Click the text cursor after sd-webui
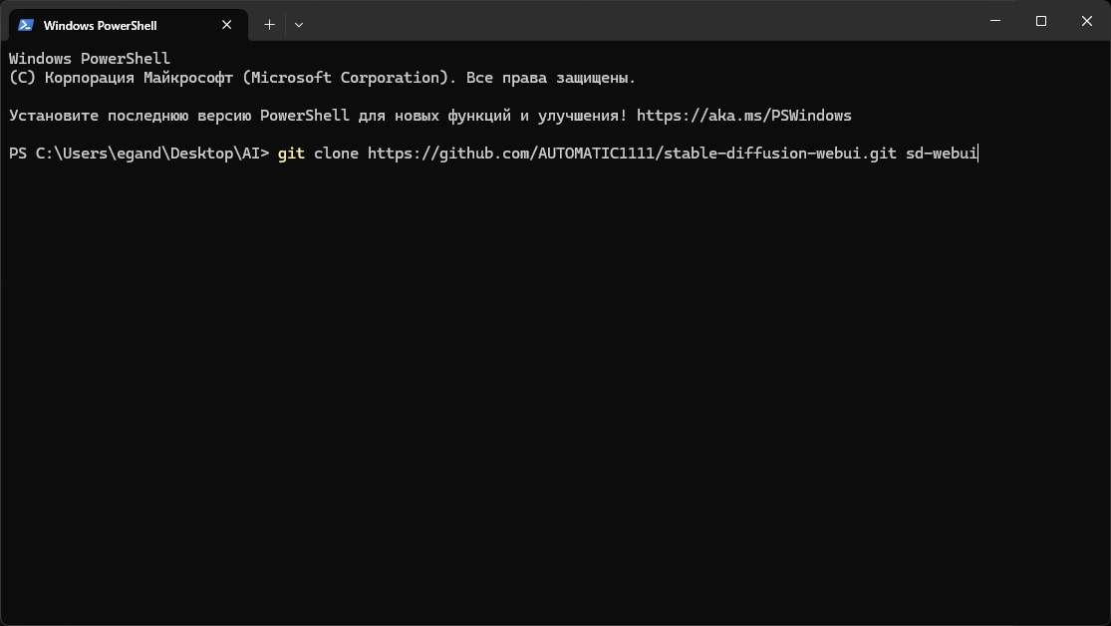 [x=978, y=154]
